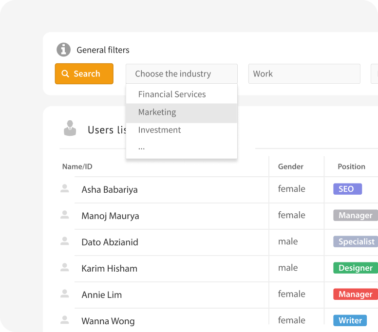Click the avatar icon beside Wanna Wong
The height and width of the screenshot is (332, 378).
pos(64,320)
